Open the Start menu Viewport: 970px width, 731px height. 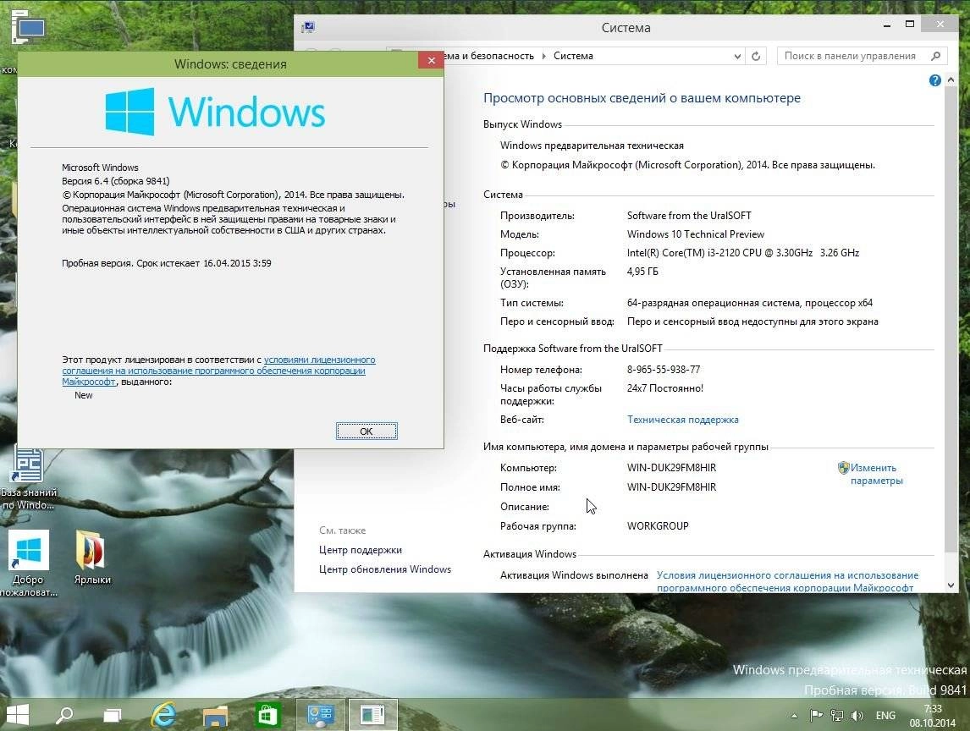pyautogui.click(x=17, y=715)
